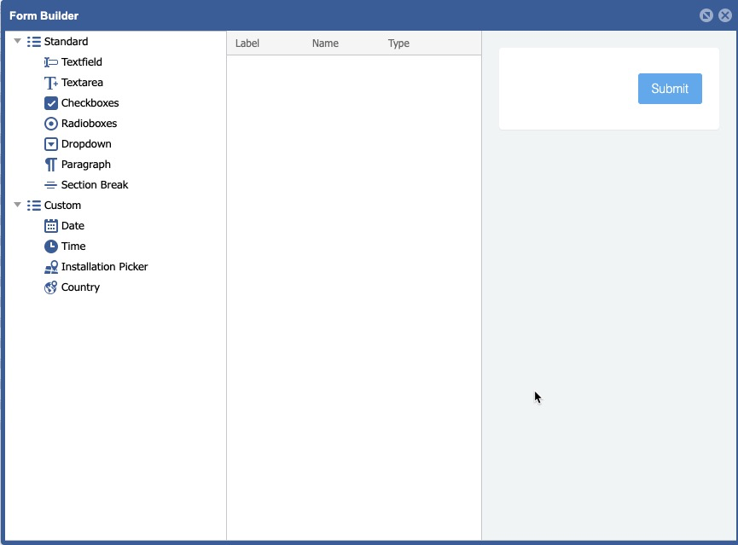Select the Installation Picker icon

click(x=51, y=267)
